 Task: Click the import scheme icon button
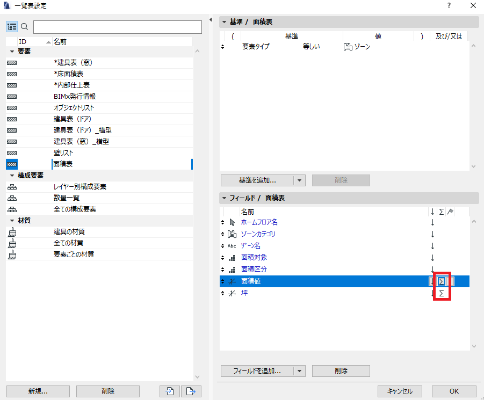[169, 391]
